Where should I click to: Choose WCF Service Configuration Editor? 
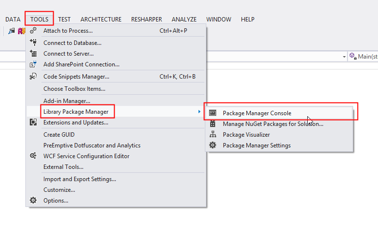tap(86, 156)
